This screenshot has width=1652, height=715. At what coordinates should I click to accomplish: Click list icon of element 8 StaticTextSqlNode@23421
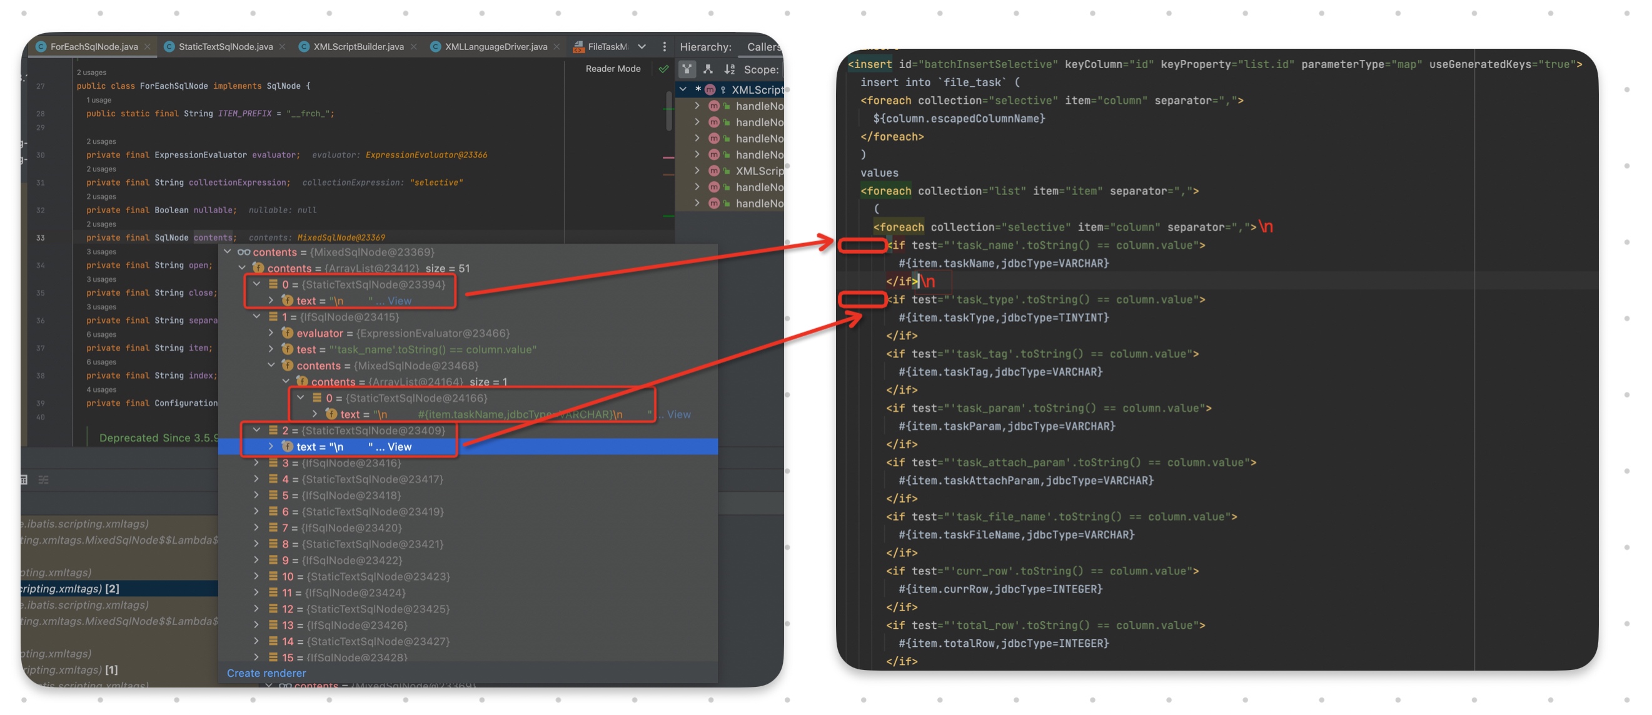click(x=273, y=544)
